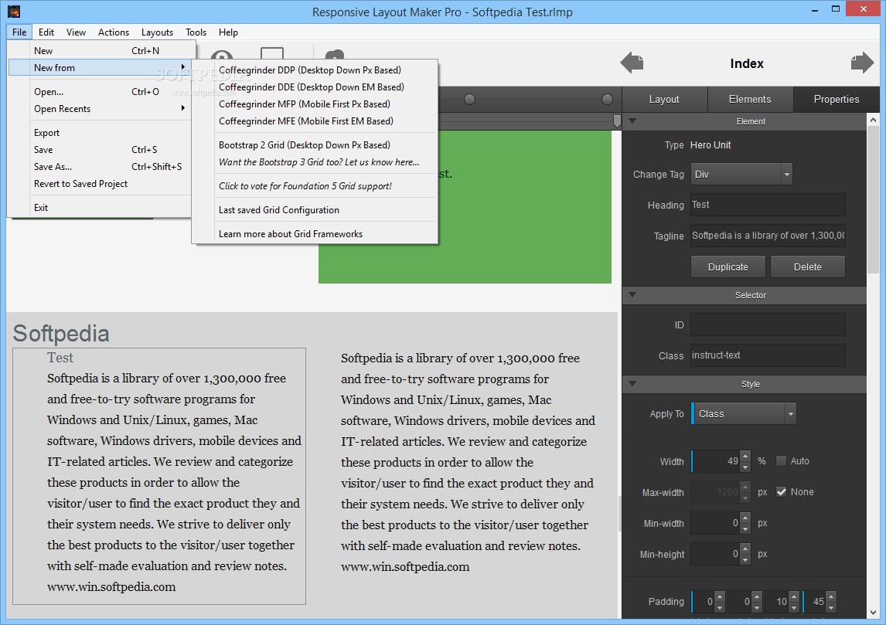Viewport: 886px width, 625px height.
Task: Choose Save in the File menu
Action: 100,150
